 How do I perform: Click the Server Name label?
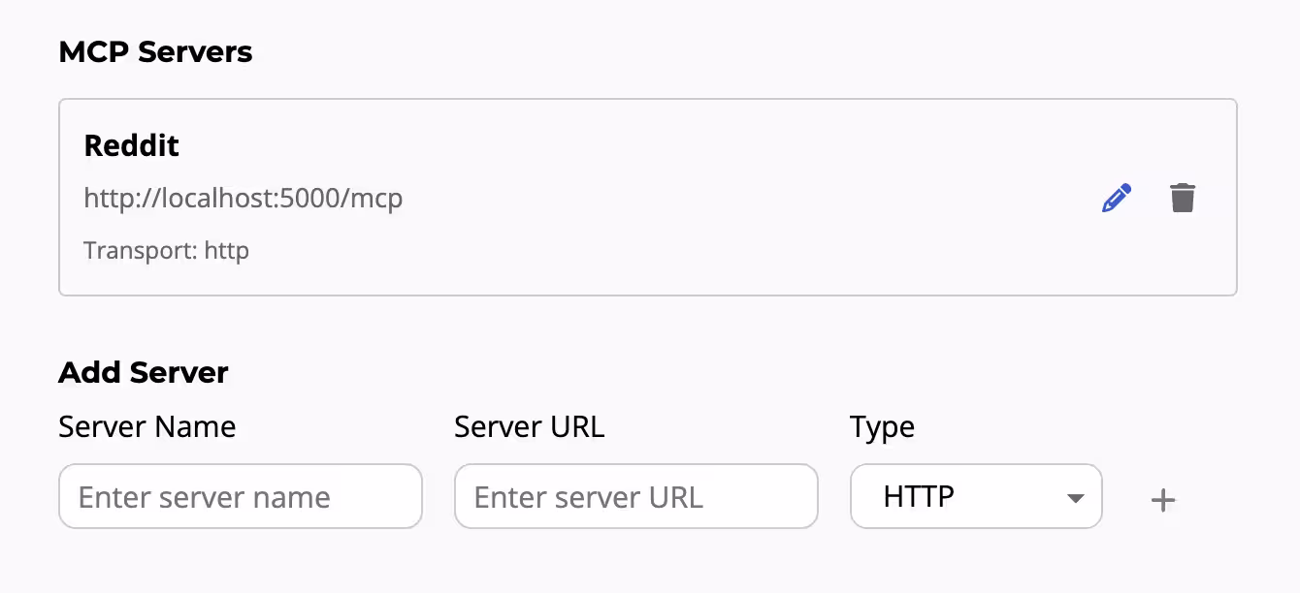coord(146,426)
